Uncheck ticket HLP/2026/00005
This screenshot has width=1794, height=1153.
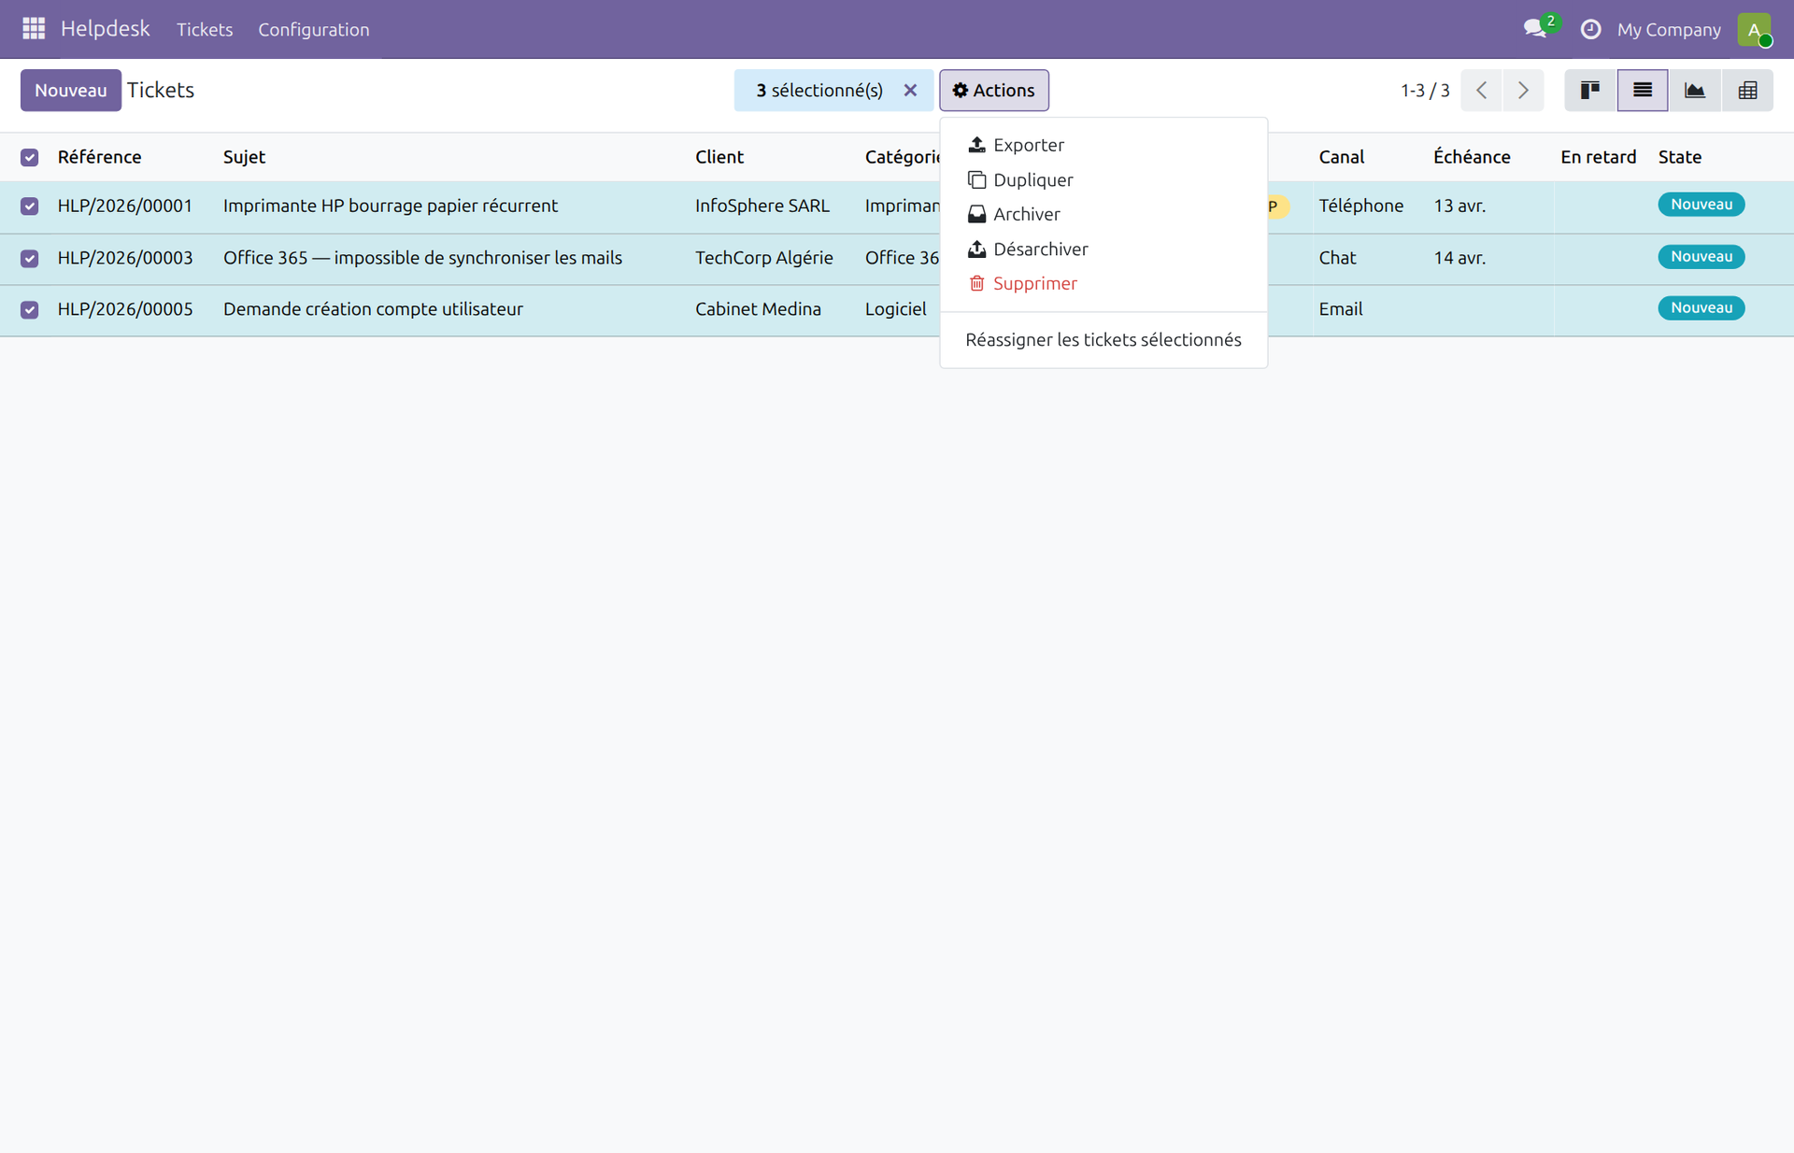[29, 309]
